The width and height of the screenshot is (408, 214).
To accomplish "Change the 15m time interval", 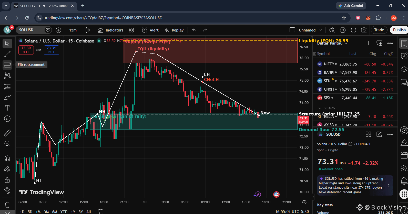I will pyautogui.click(x=73, y=30).
